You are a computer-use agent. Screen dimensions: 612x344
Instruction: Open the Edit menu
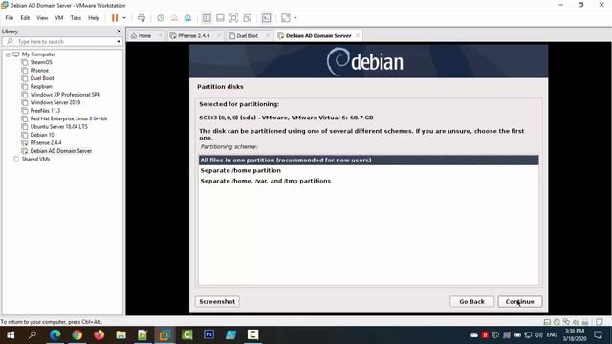(x=25, y=18)
